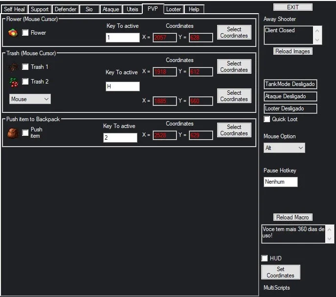Click the license message scroll up arrow
336x297 pixels.
click(x=330, y=230)
